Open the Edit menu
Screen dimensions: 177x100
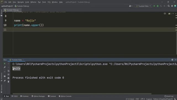tap(10, 2)
